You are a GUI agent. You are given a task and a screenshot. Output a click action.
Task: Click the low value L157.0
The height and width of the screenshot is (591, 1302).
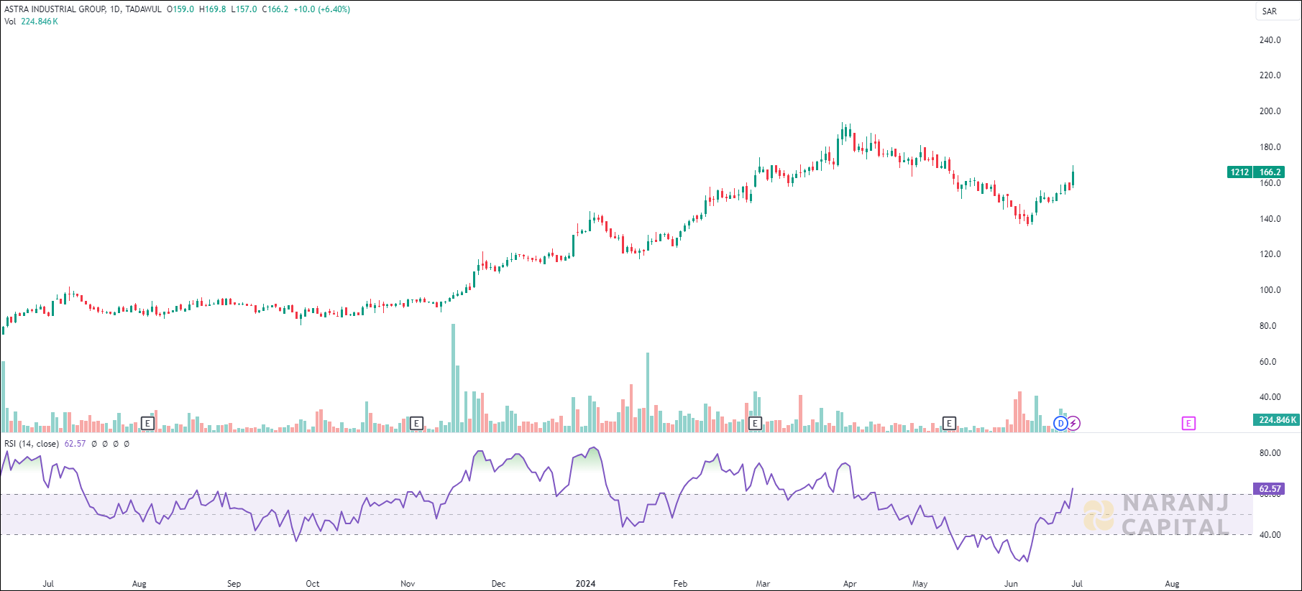coord(244,9)
